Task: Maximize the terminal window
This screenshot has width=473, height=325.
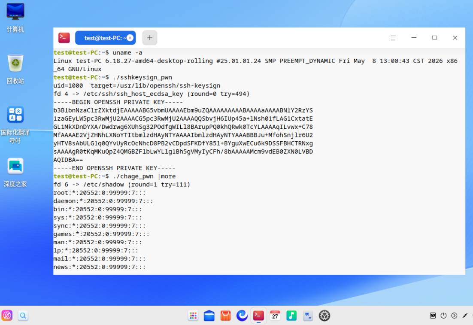Action: click(434, 38)
